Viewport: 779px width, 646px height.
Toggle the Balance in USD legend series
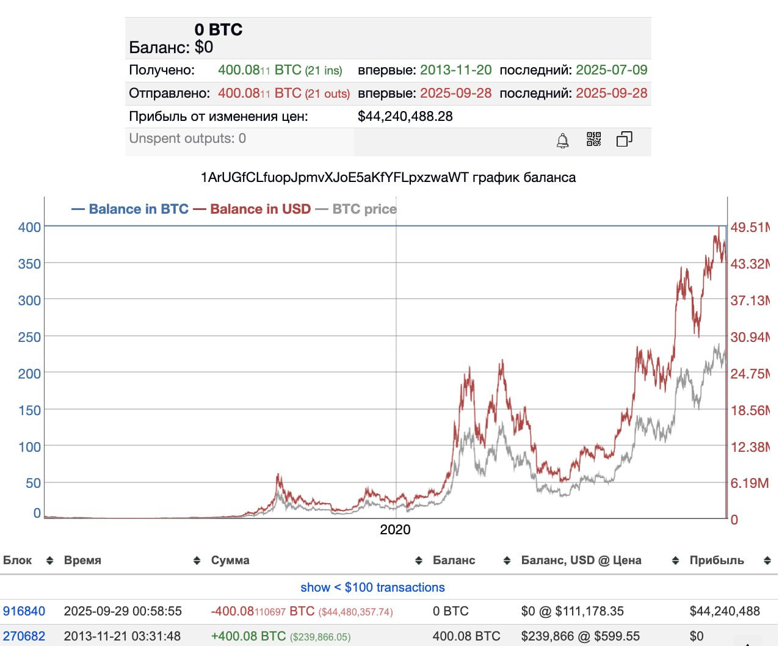252,209
